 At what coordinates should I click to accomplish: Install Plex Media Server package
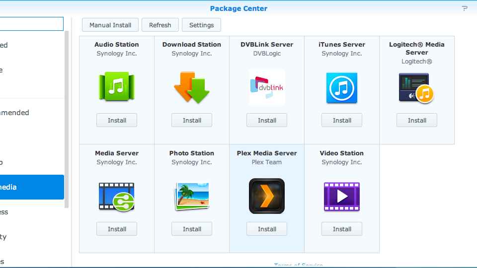[x=267, y=229]
